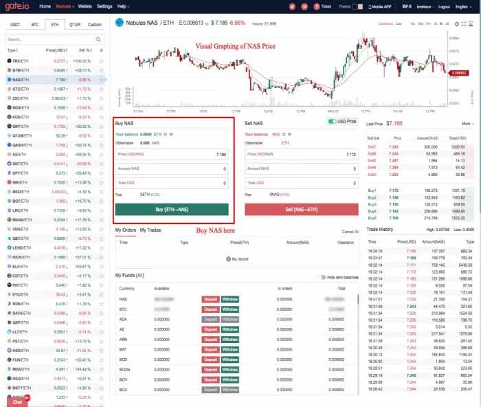
Task: Open the Twitter social icon in header
Action: pyautogui.click(x=292, y=6)
